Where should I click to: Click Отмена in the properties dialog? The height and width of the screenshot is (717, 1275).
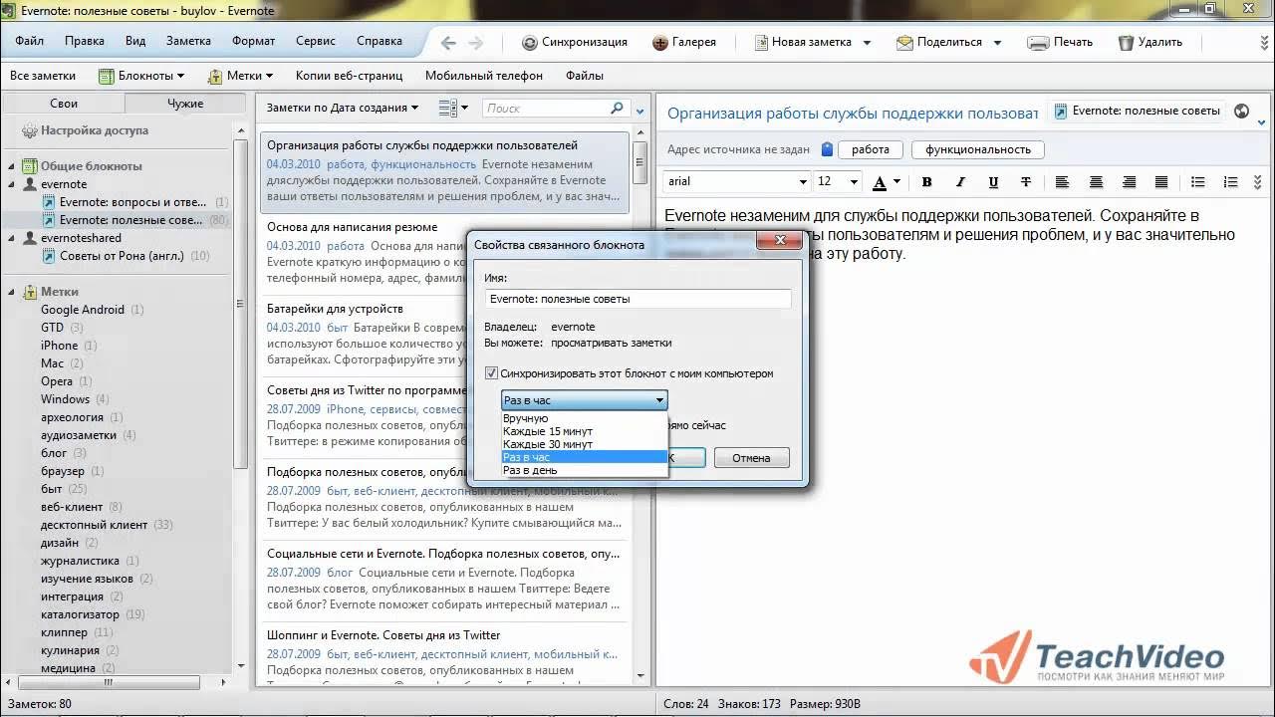pos(751,458)
